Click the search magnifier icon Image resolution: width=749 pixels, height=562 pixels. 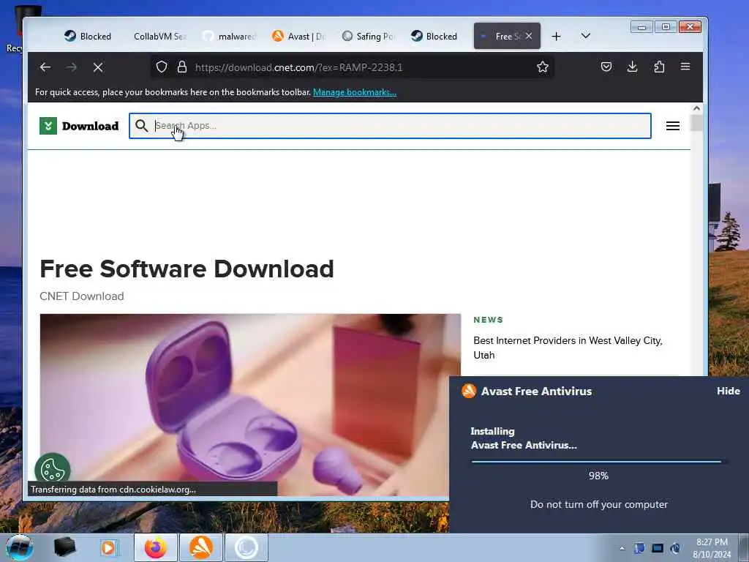point(141,126)
